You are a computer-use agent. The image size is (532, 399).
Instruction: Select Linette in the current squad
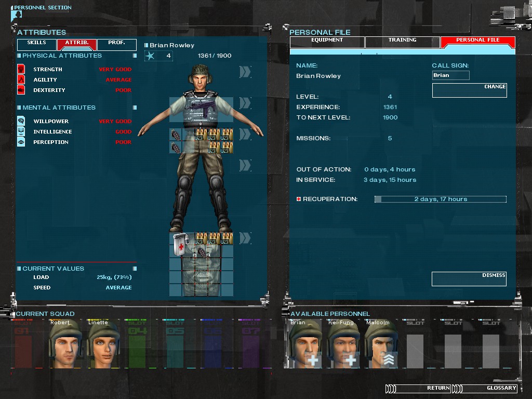[103, 344]
